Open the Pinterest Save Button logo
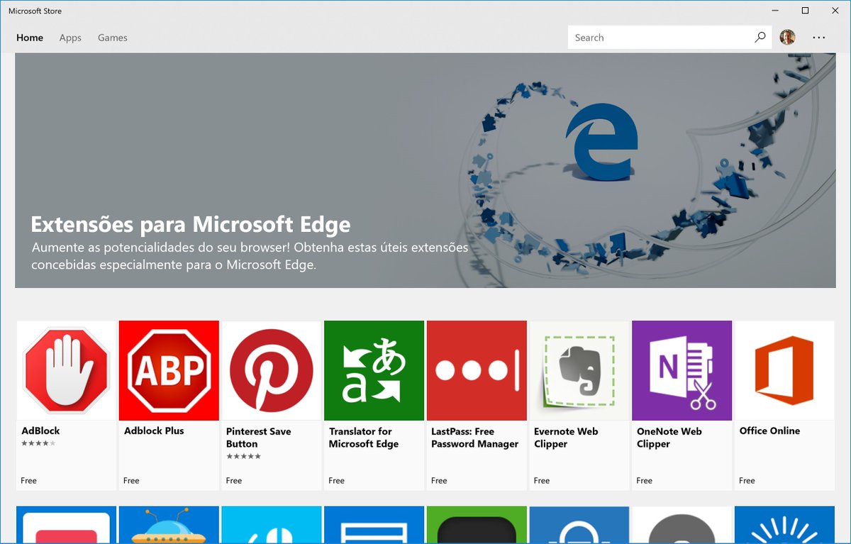This screenshot has height=544, width=851. pos(272,370)
